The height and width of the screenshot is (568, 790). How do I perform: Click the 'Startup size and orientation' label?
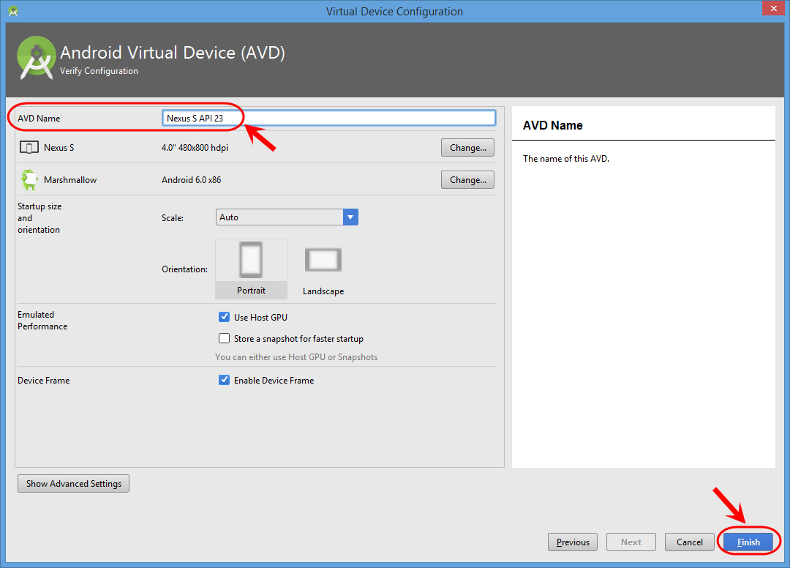coord(39,217)
